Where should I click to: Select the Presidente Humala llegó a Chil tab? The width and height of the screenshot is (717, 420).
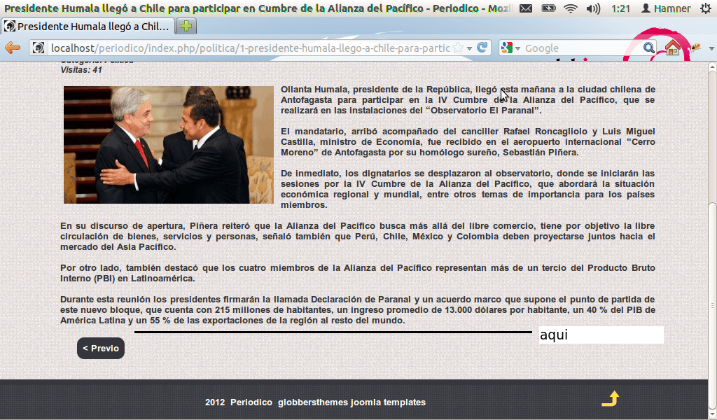[x=88, y=26]
